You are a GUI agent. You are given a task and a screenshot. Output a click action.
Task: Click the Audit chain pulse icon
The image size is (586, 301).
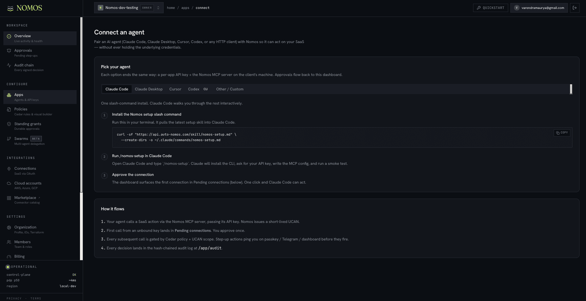click(9, 65)
